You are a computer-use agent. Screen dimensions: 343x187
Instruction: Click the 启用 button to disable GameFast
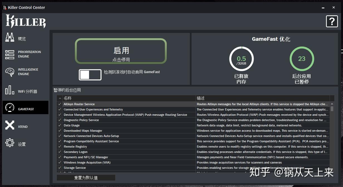[121, 51]
